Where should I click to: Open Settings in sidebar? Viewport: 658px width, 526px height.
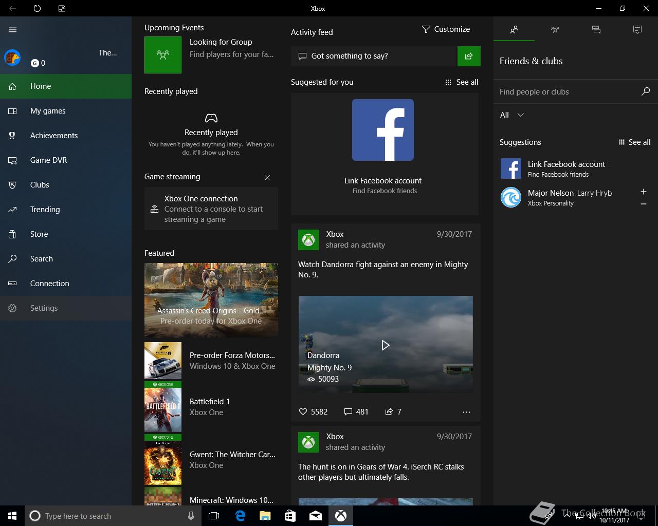click(x=66, y=308)
